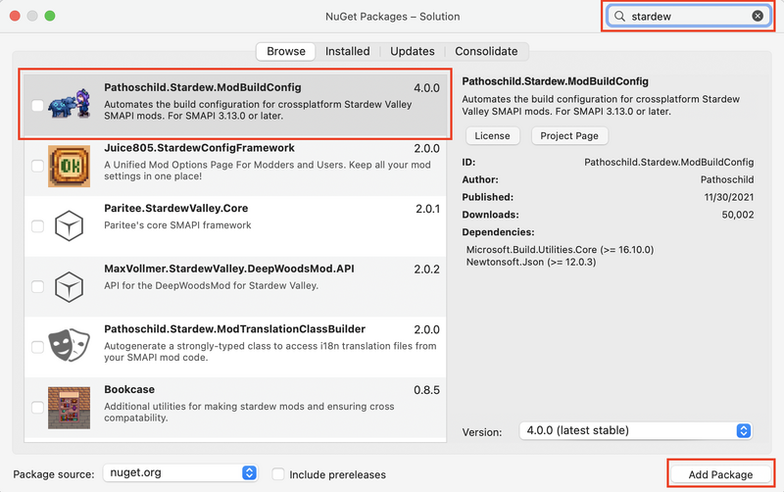Click the Author value Pathoschild
This screenshot has height=492, width=784.
pyautogui.click(x=727, y=179)
